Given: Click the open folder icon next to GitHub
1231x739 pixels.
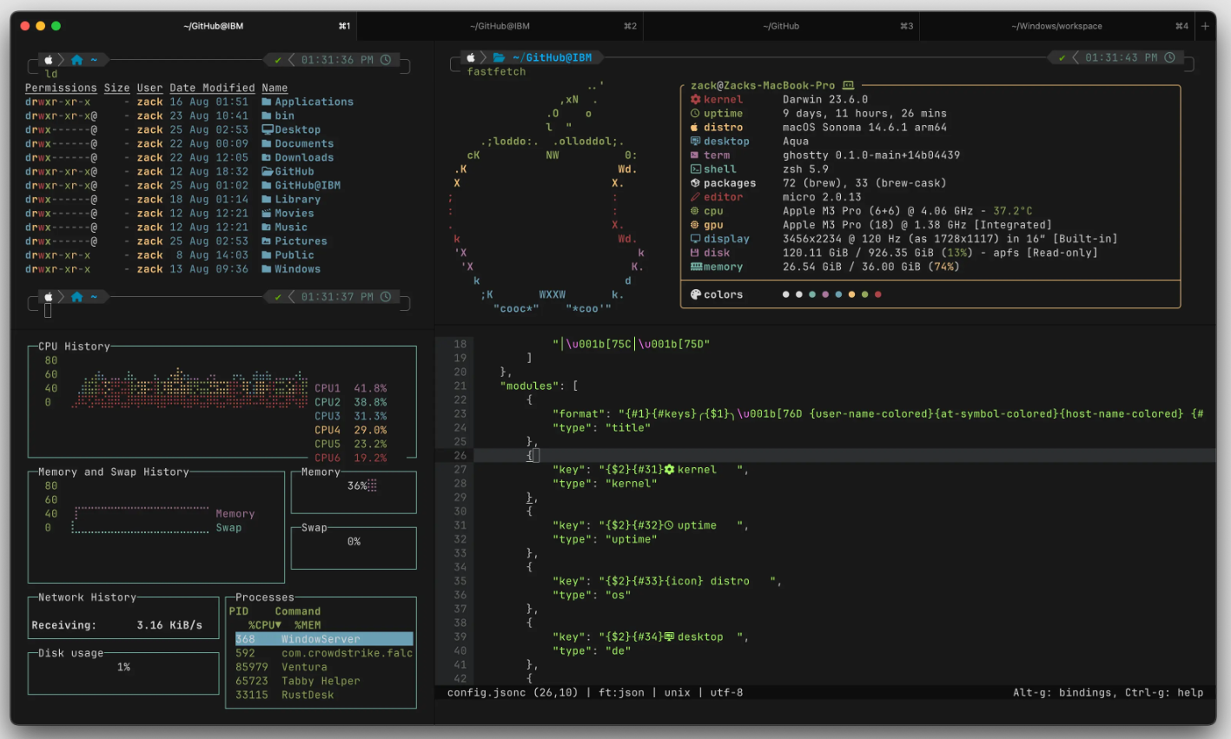Looking at the screenshot, I should tap(268, 171).
